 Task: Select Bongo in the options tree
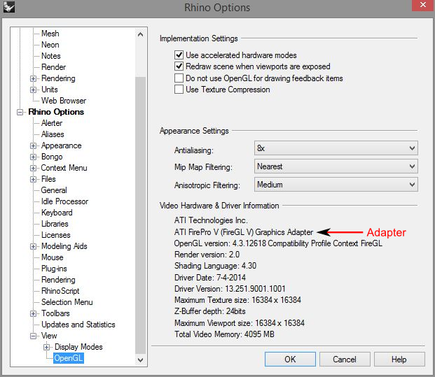click(52, 157)
